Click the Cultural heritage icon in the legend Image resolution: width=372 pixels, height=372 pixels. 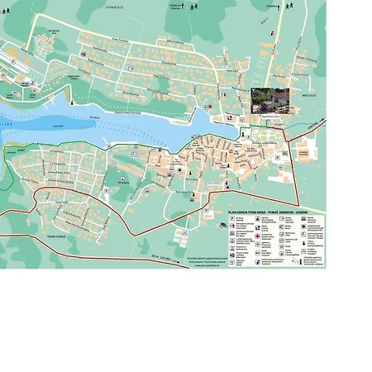tap(303, 227)
